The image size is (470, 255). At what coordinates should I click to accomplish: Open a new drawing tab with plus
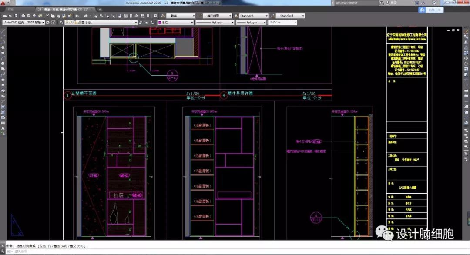coord(100,9)
